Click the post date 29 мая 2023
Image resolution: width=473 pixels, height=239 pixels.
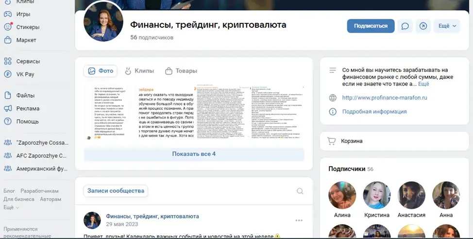[122, 224]
